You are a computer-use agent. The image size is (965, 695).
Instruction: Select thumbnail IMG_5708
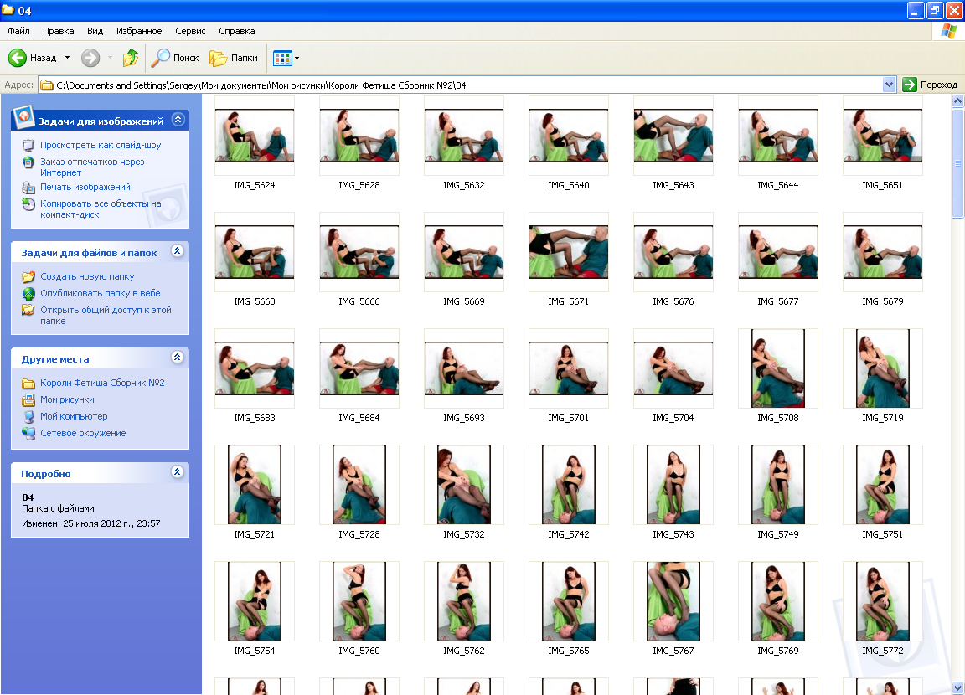[x=778, y=368]
